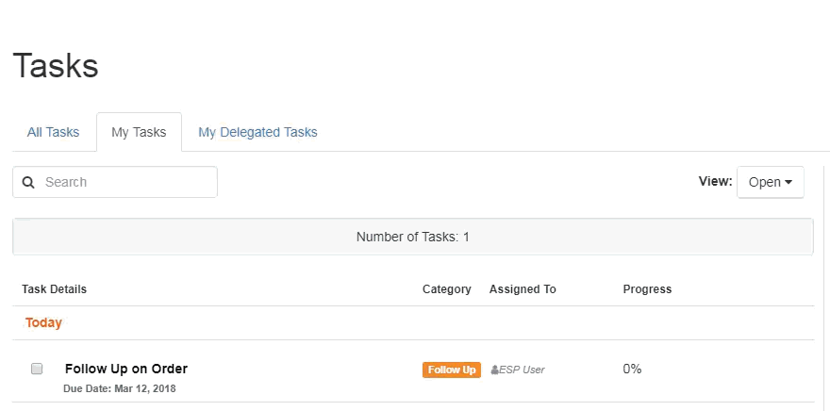Click the person icon beside ESP User
The image size is (830, 411).
pyautogui.click(x=494, y=370)
